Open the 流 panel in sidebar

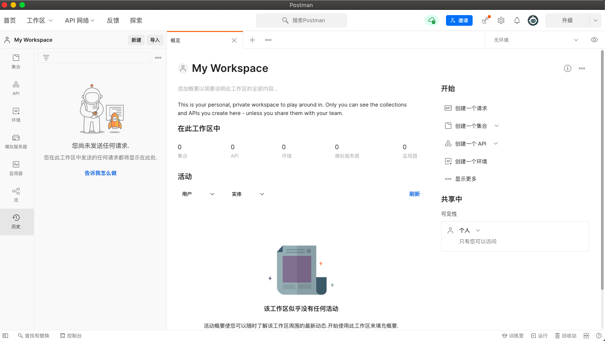point(16,194)
